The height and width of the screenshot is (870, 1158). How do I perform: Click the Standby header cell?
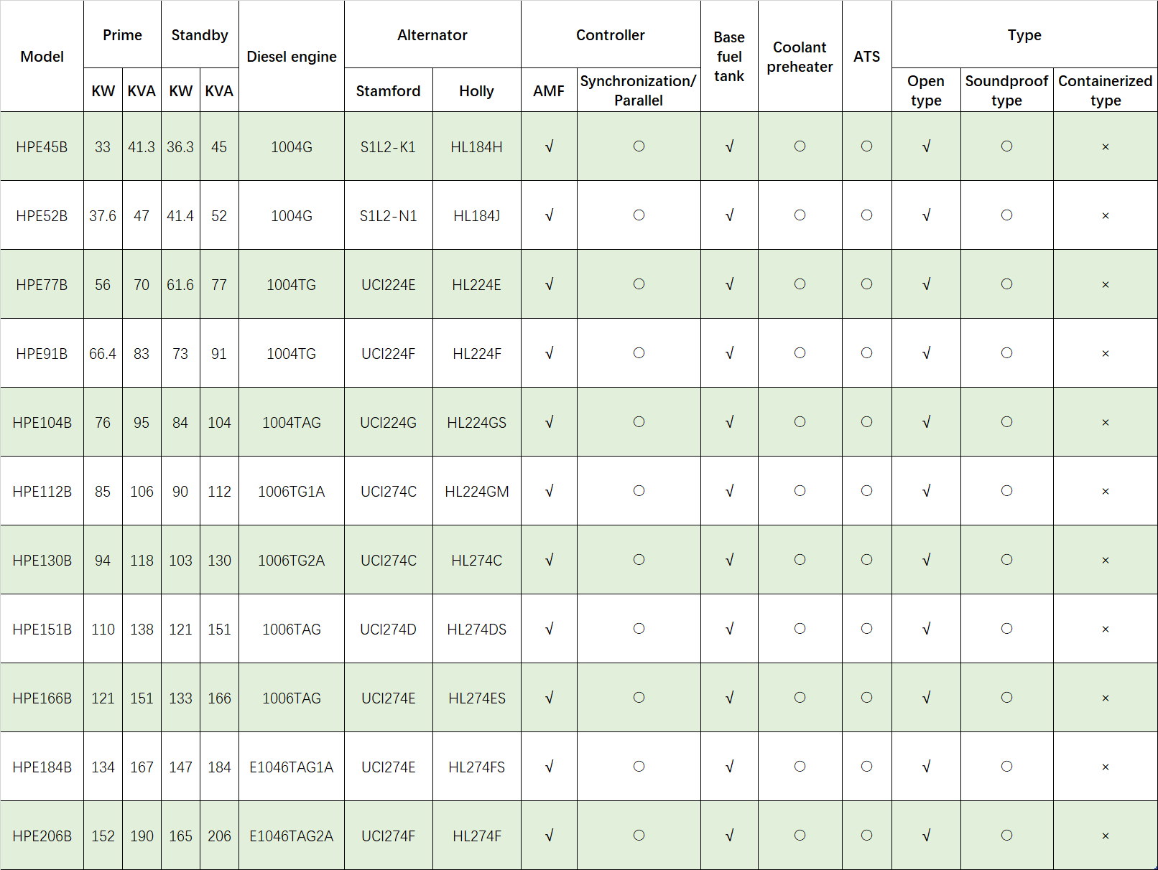point(200,34)
